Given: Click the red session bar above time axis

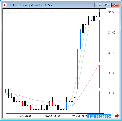Looking at the screenshot, I should pyautogui.click(x=41, y=114).
